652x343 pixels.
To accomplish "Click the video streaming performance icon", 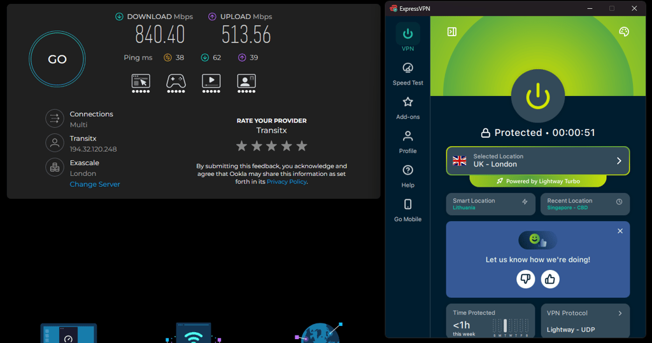I will pyautogui.click(x=211, y=83).
